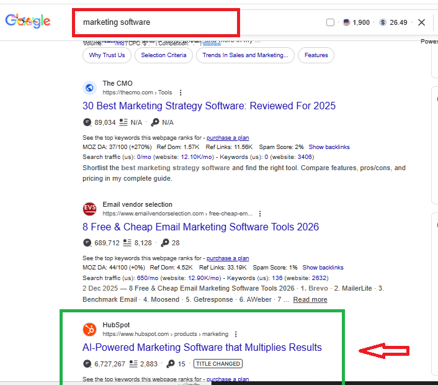Click thecmo.com Tools breadcrumb URL
This screenshot has height=385, width=438.
[137, 93]
